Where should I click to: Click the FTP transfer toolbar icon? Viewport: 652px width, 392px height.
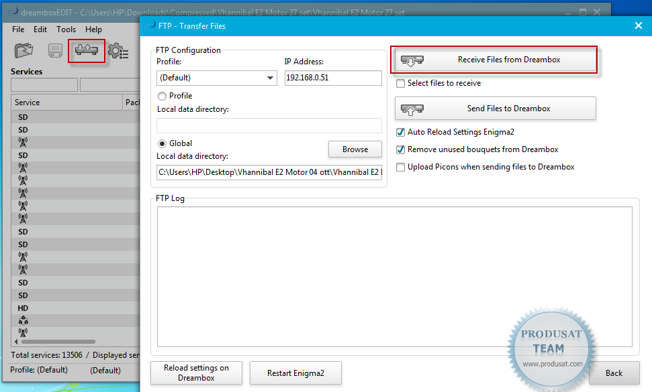(x=87, y=51)
